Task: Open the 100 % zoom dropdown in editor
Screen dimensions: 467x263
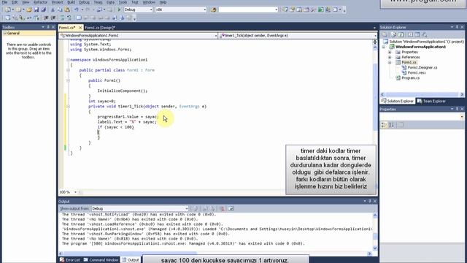Action: pyautogui.click(x=75, y=192)
